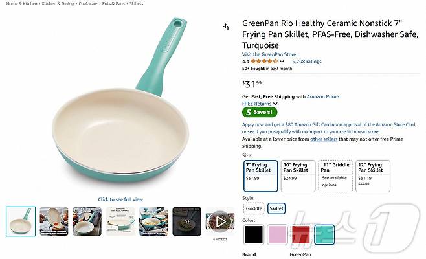Open the 9,708 ratings link

point(307,62)
